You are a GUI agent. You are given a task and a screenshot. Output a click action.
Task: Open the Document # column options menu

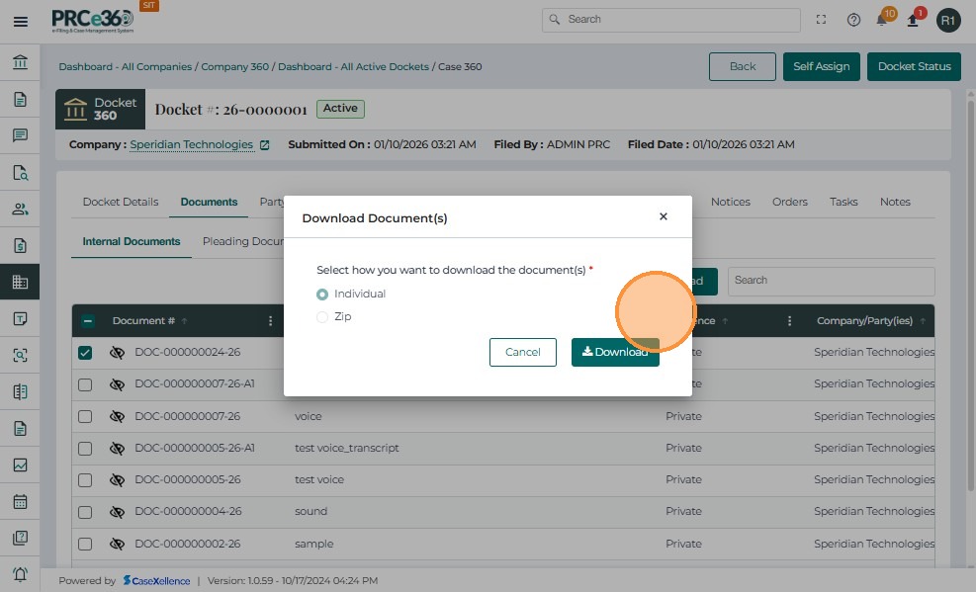[x=270, y=321]
